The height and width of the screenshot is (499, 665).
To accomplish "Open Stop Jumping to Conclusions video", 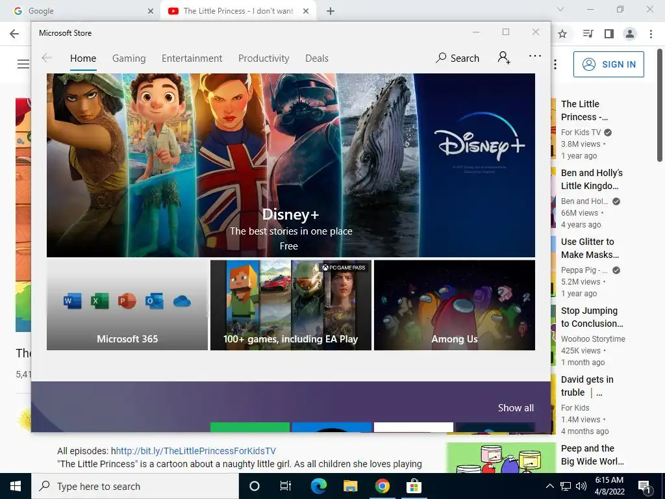I will tap(592, 317).
